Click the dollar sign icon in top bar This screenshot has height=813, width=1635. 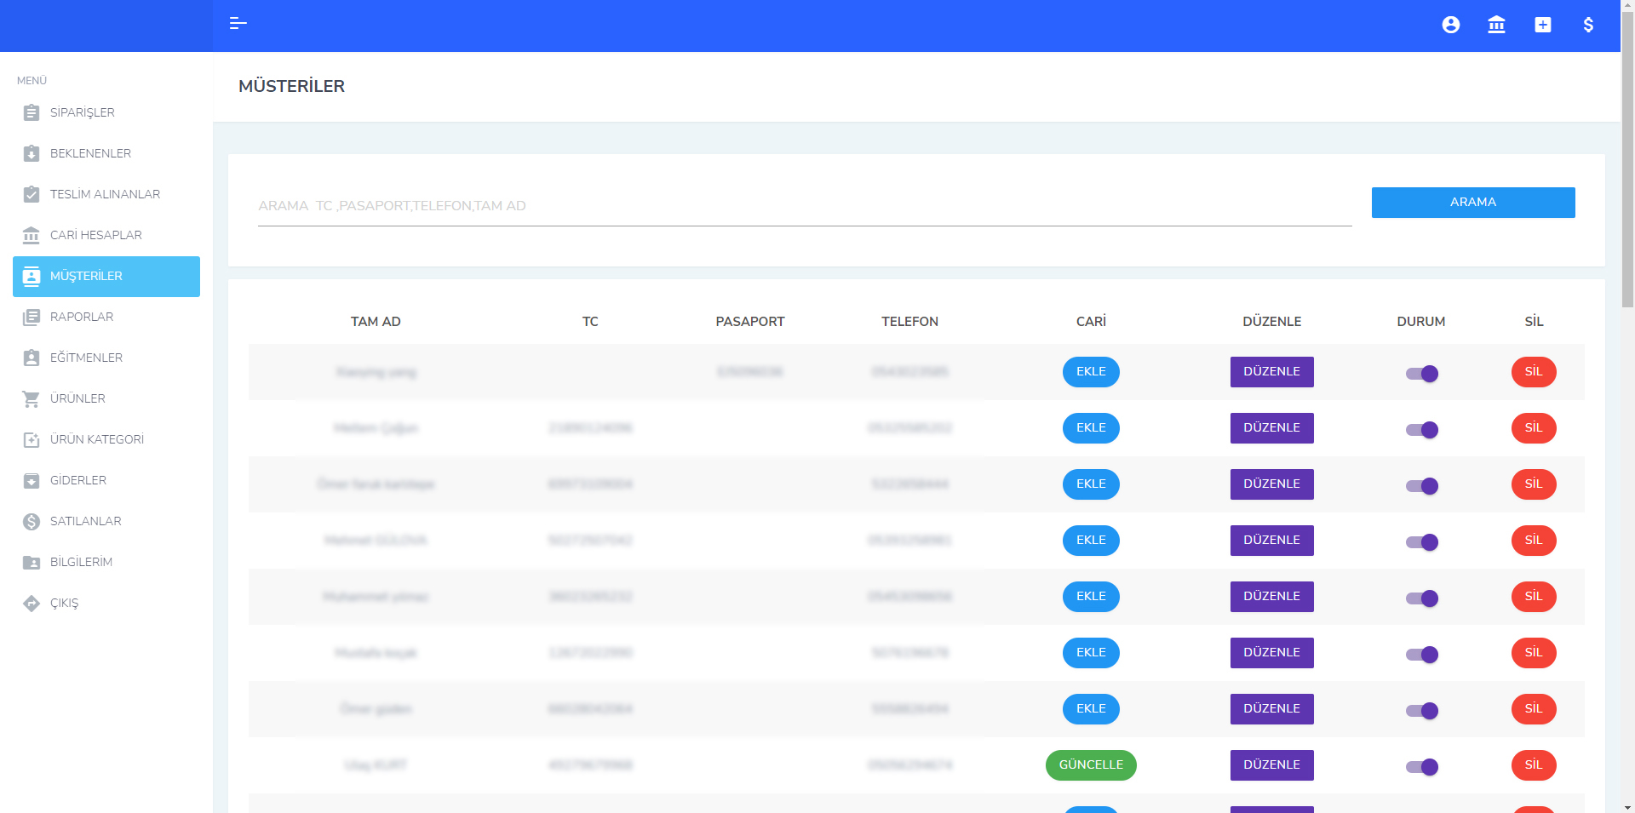click(x=1588, y=25)
